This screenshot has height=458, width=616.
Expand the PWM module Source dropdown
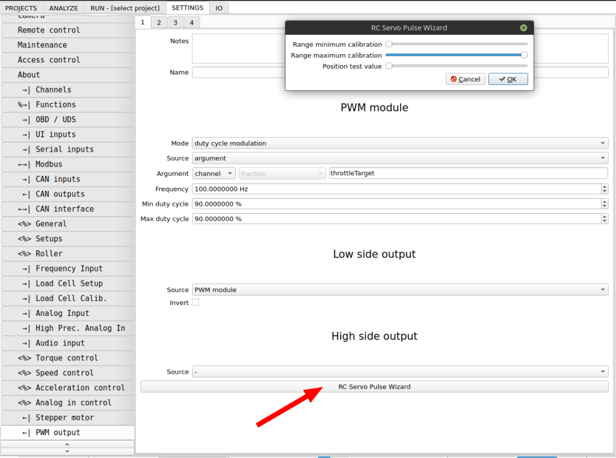[x=399, y=158]
